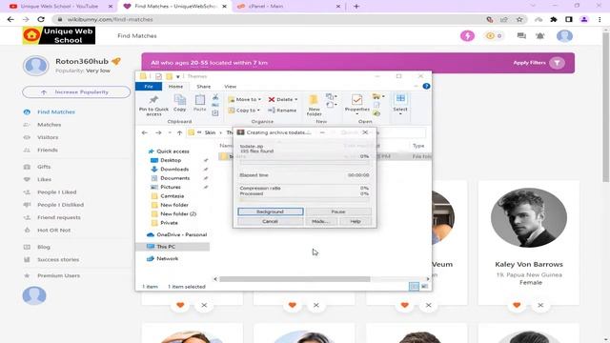Image resolution: width=610 pixels, height=343 pixels.
Task: Open Mode options in archive dialog
Action: pyautogui.click(x=320, y=221)
